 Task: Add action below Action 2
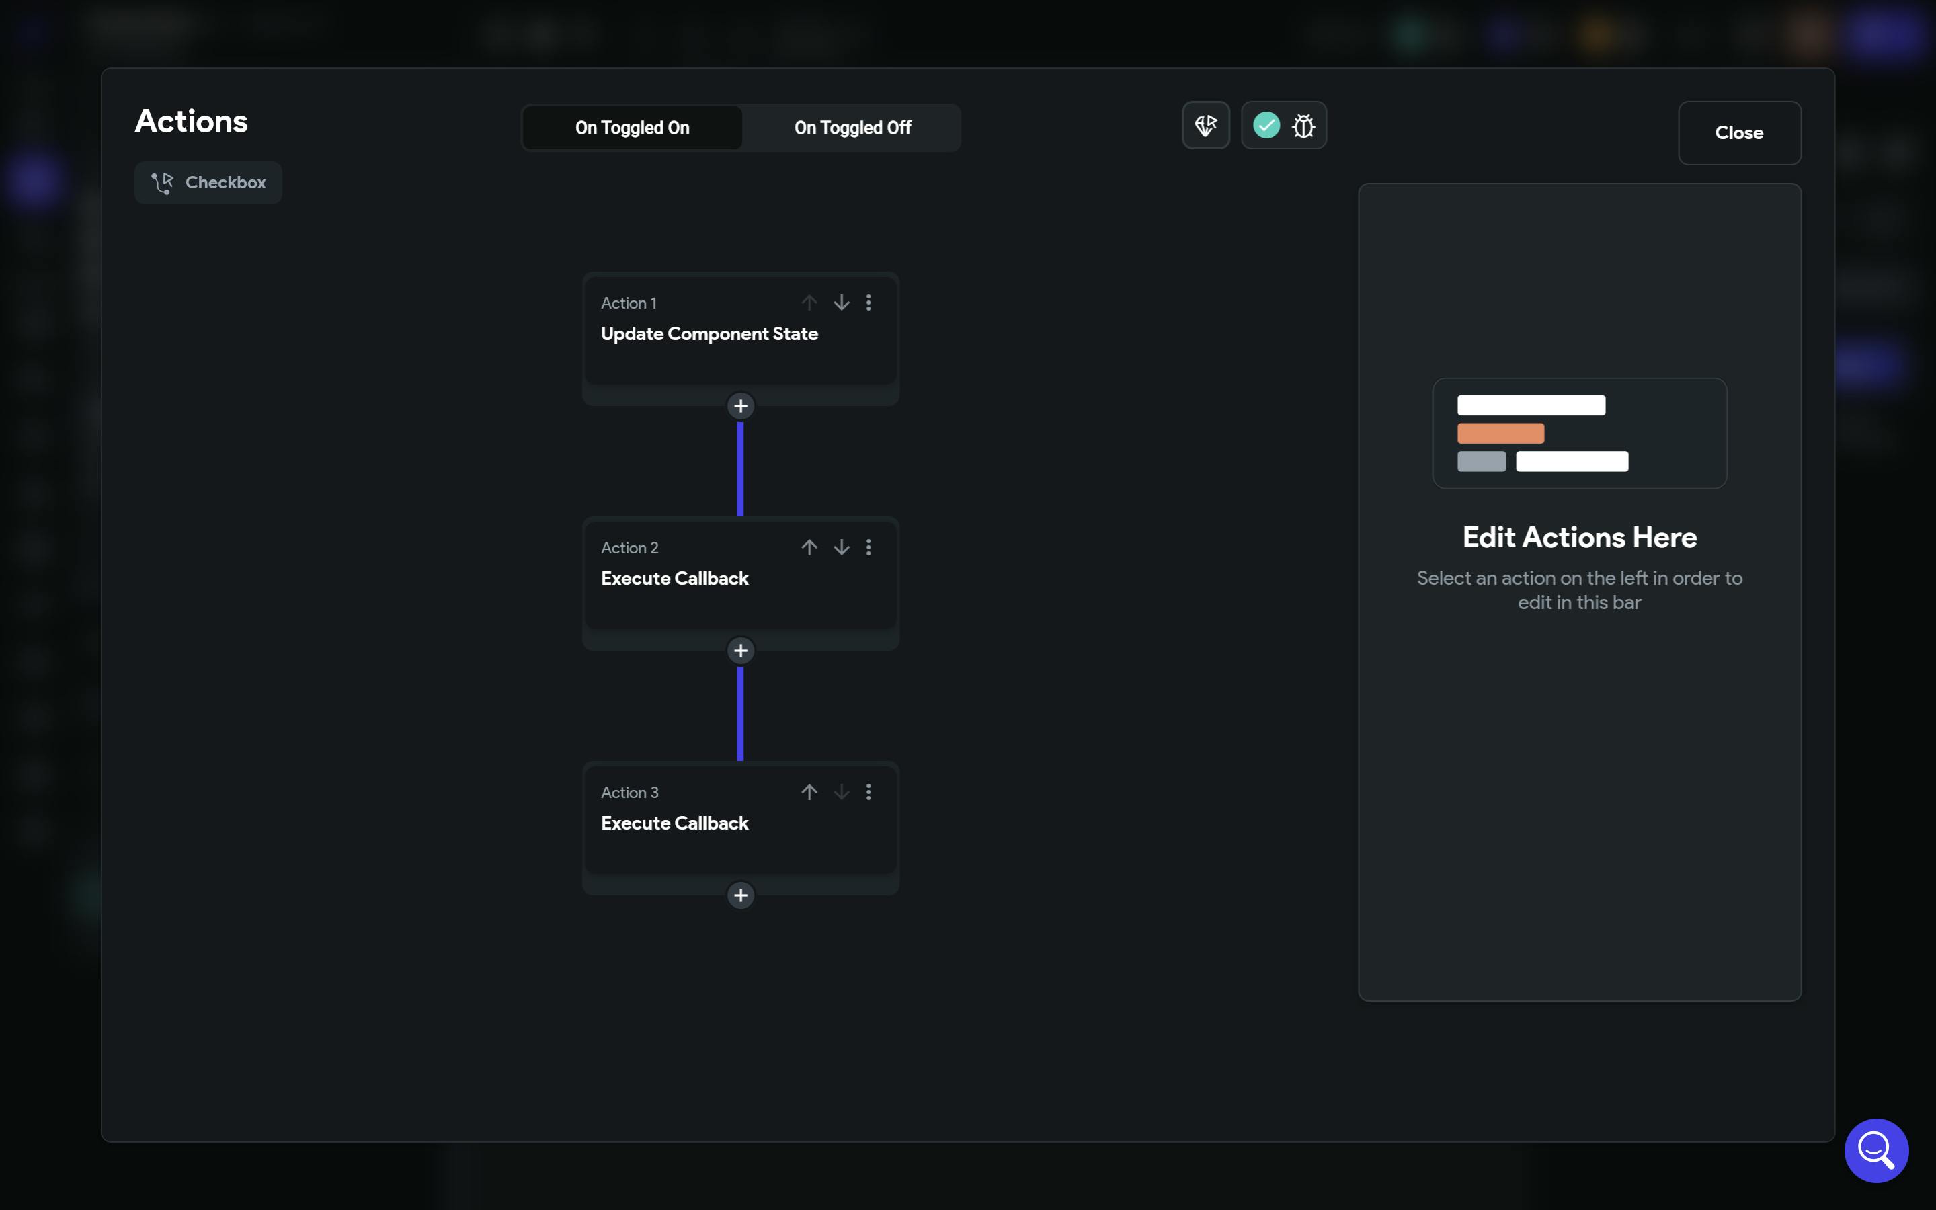(x=740, y=651)
